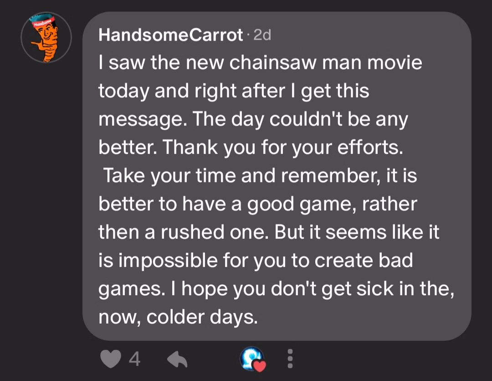492x381 pixels.
Task: Click the HandsomeCarrot username
Action: [x=171, y=35]
